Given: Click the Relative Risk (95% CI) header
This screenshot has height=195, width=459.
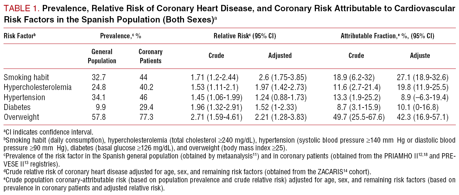Looking at the screenshot, I should coord(244,36).
